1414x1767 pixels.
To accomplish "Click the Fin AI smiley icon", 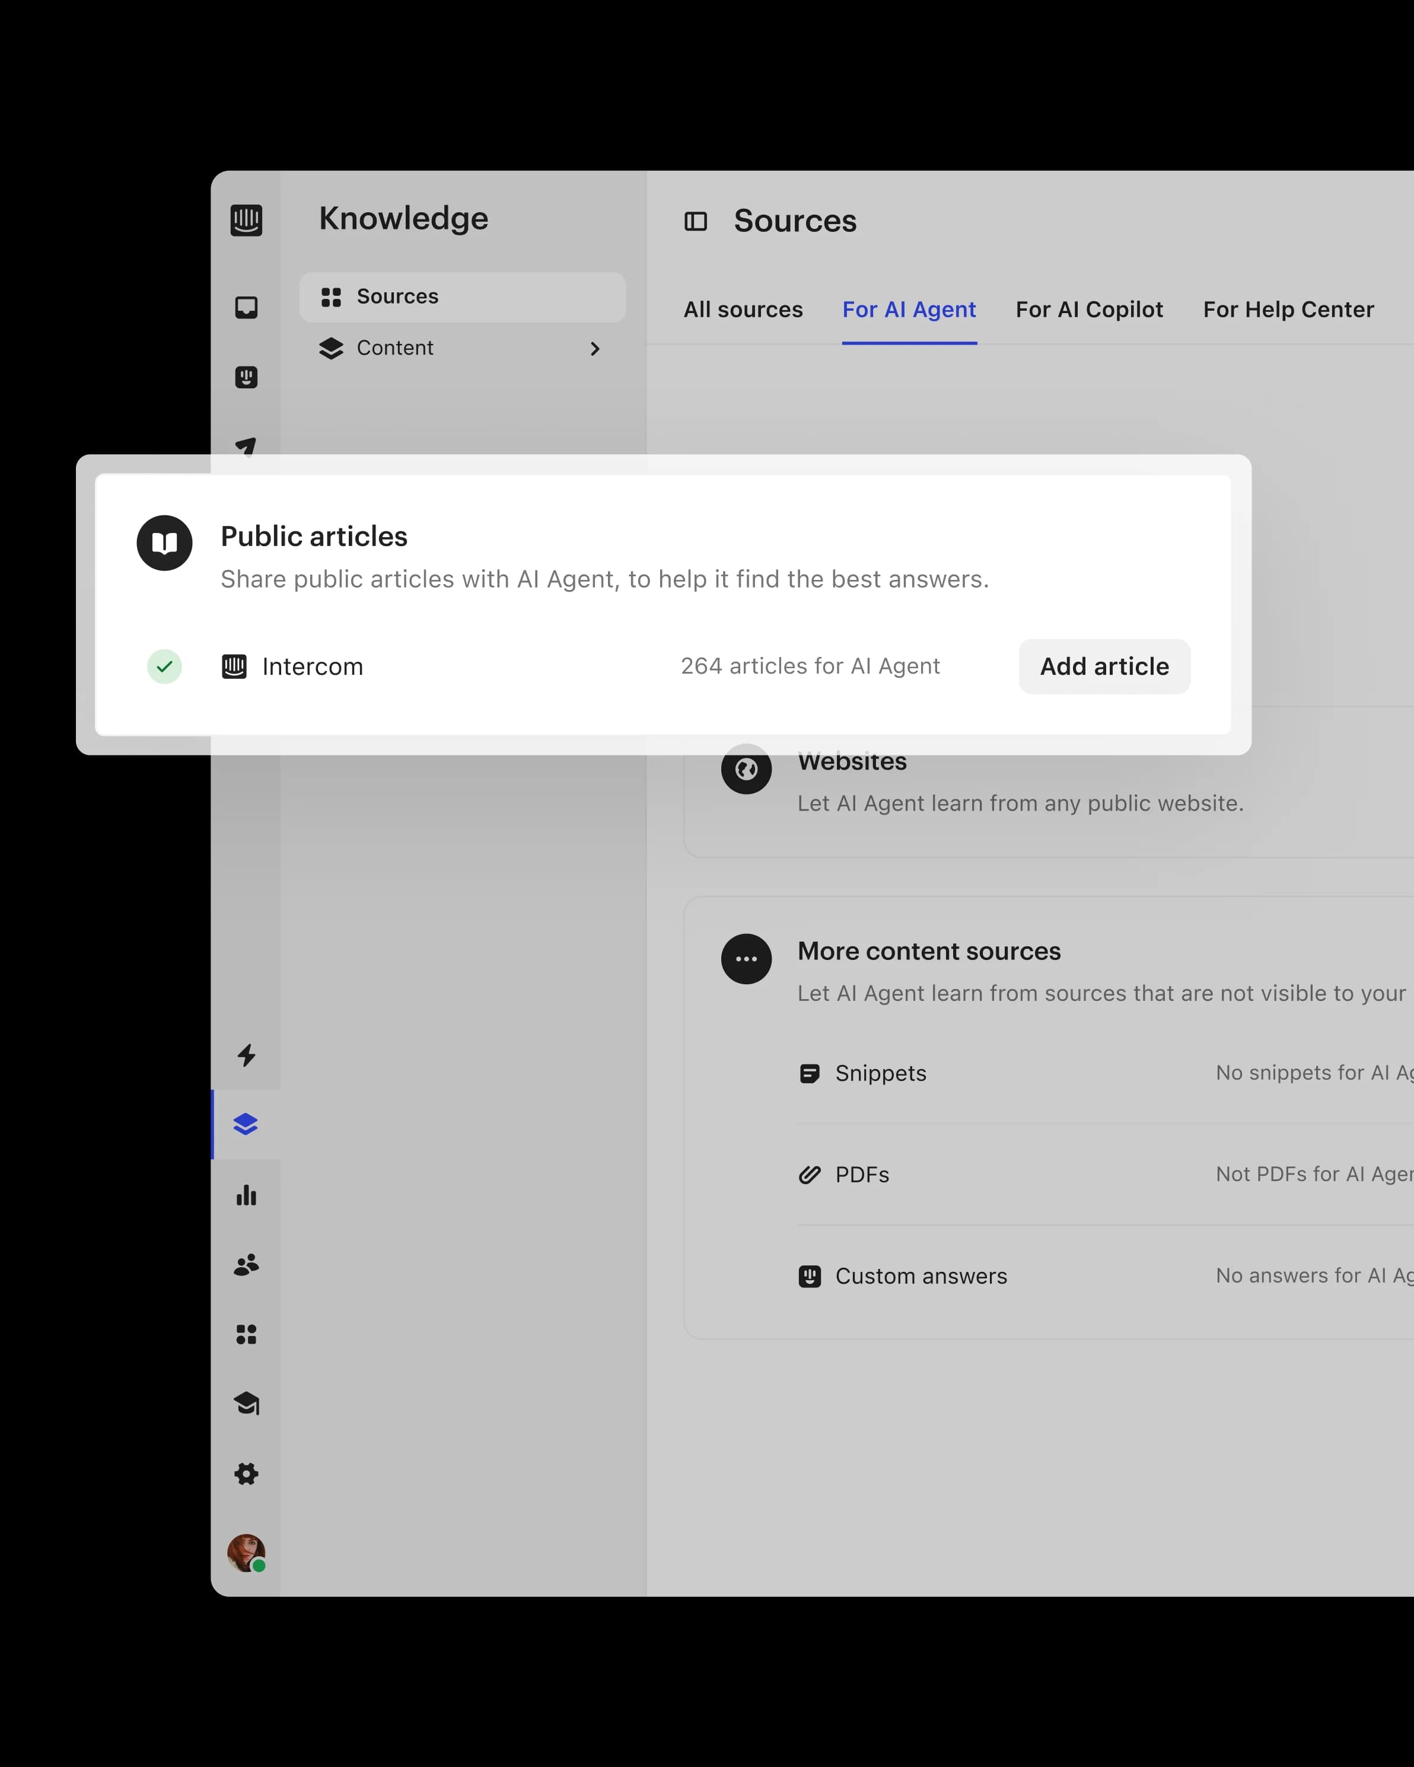I will coord(246,377).
